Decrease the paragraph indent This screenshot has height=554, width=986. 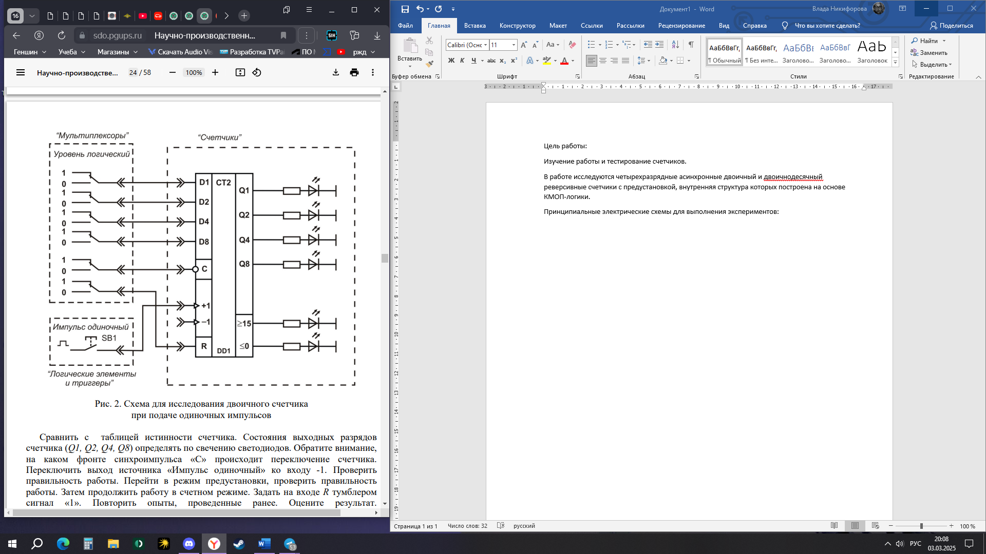coord(648,45)
